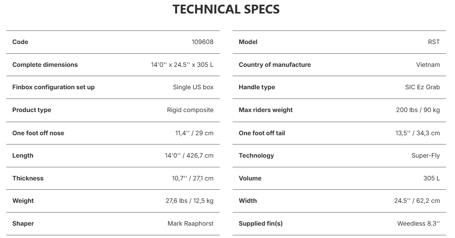Click shaper name Mark Raaphorst

click(x=191, y=224)
